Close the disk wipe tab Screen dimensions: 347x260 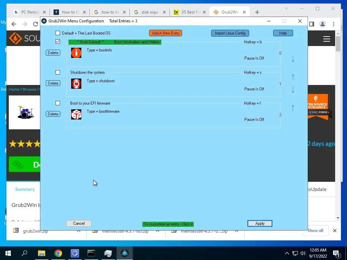(164, 12)
